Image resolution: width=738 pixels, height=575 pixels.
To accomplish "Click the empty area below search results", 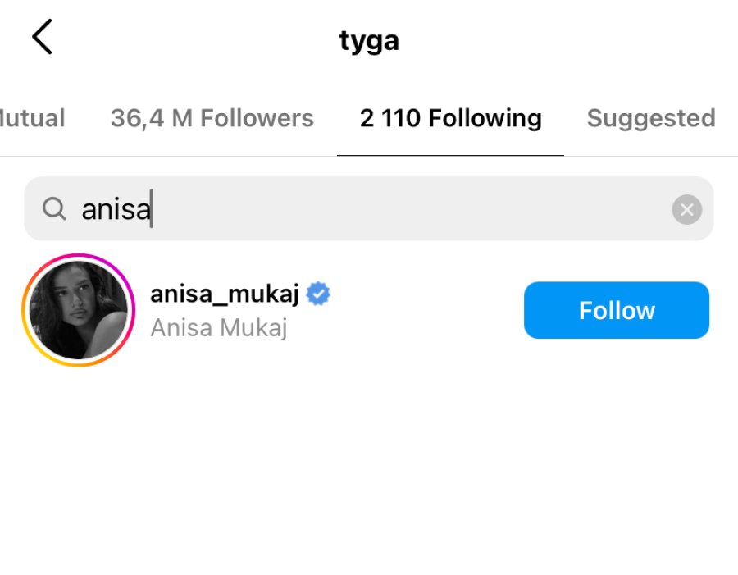I will click(x=369, y=471).
